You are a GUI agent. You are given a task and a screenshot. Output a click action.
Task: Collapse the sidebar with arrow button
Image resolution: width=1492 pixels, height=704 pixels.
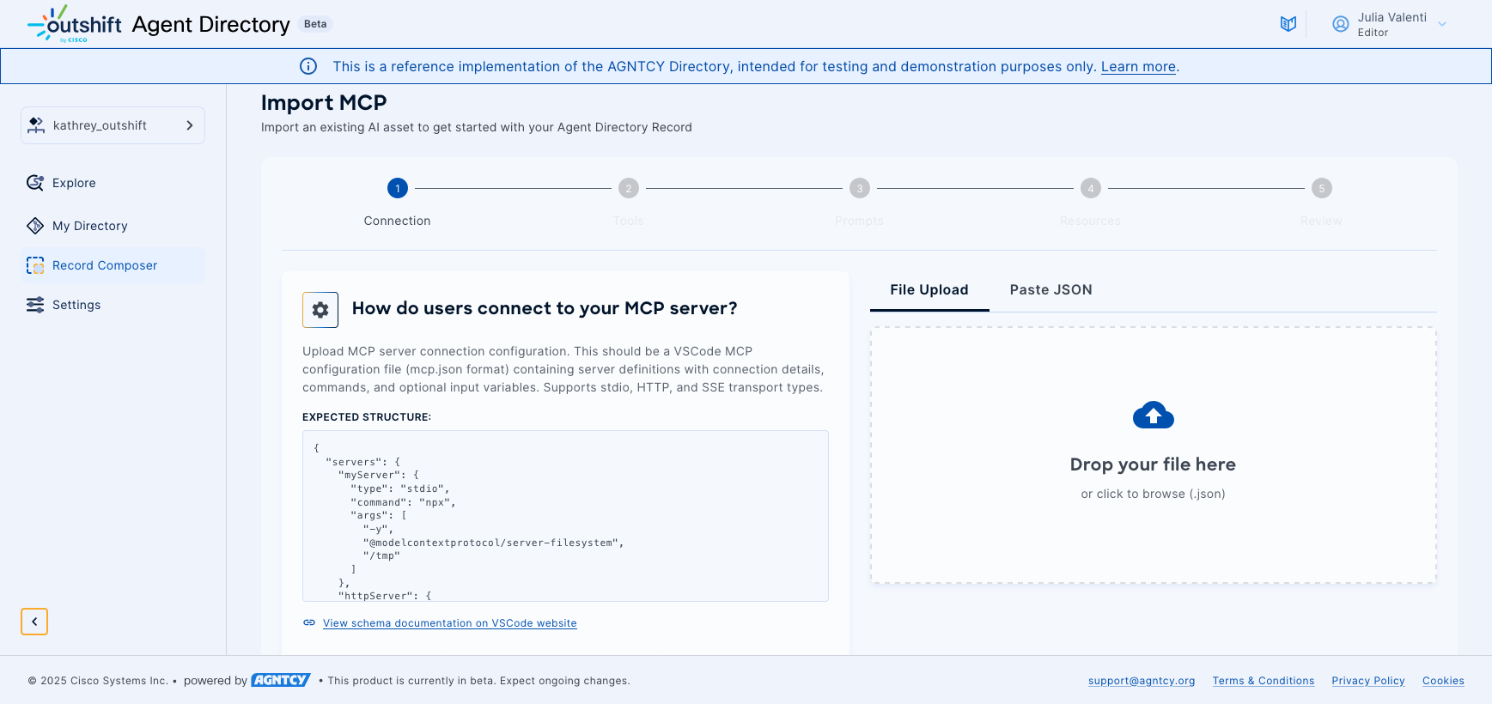point(34,621)
